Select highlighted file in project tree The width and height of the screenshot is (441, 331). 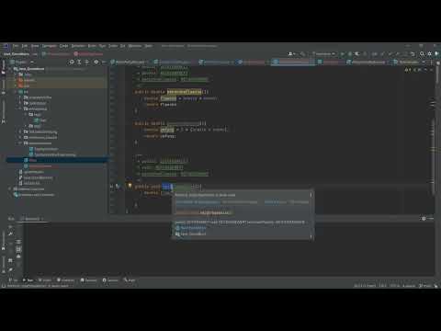click(x=58, y=160)
